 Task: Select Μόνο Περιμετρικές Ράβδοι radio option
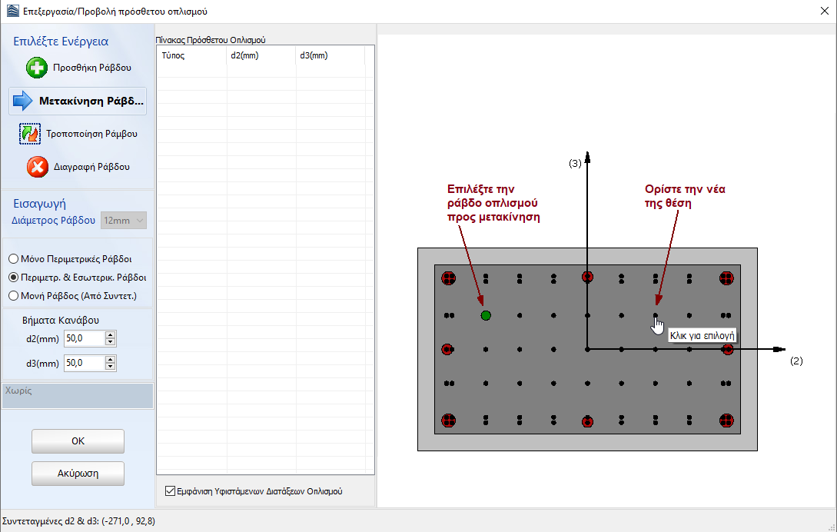click(x=13, y=259)
